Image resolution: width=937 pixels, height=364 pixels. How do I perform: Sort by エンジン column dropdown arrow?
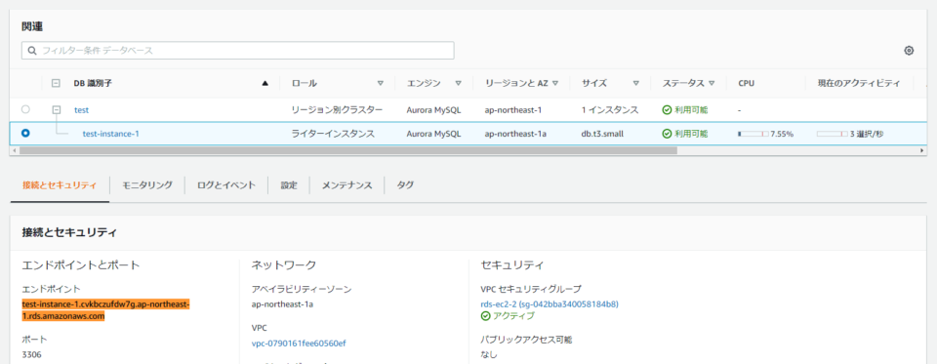[x=459, y=84]
